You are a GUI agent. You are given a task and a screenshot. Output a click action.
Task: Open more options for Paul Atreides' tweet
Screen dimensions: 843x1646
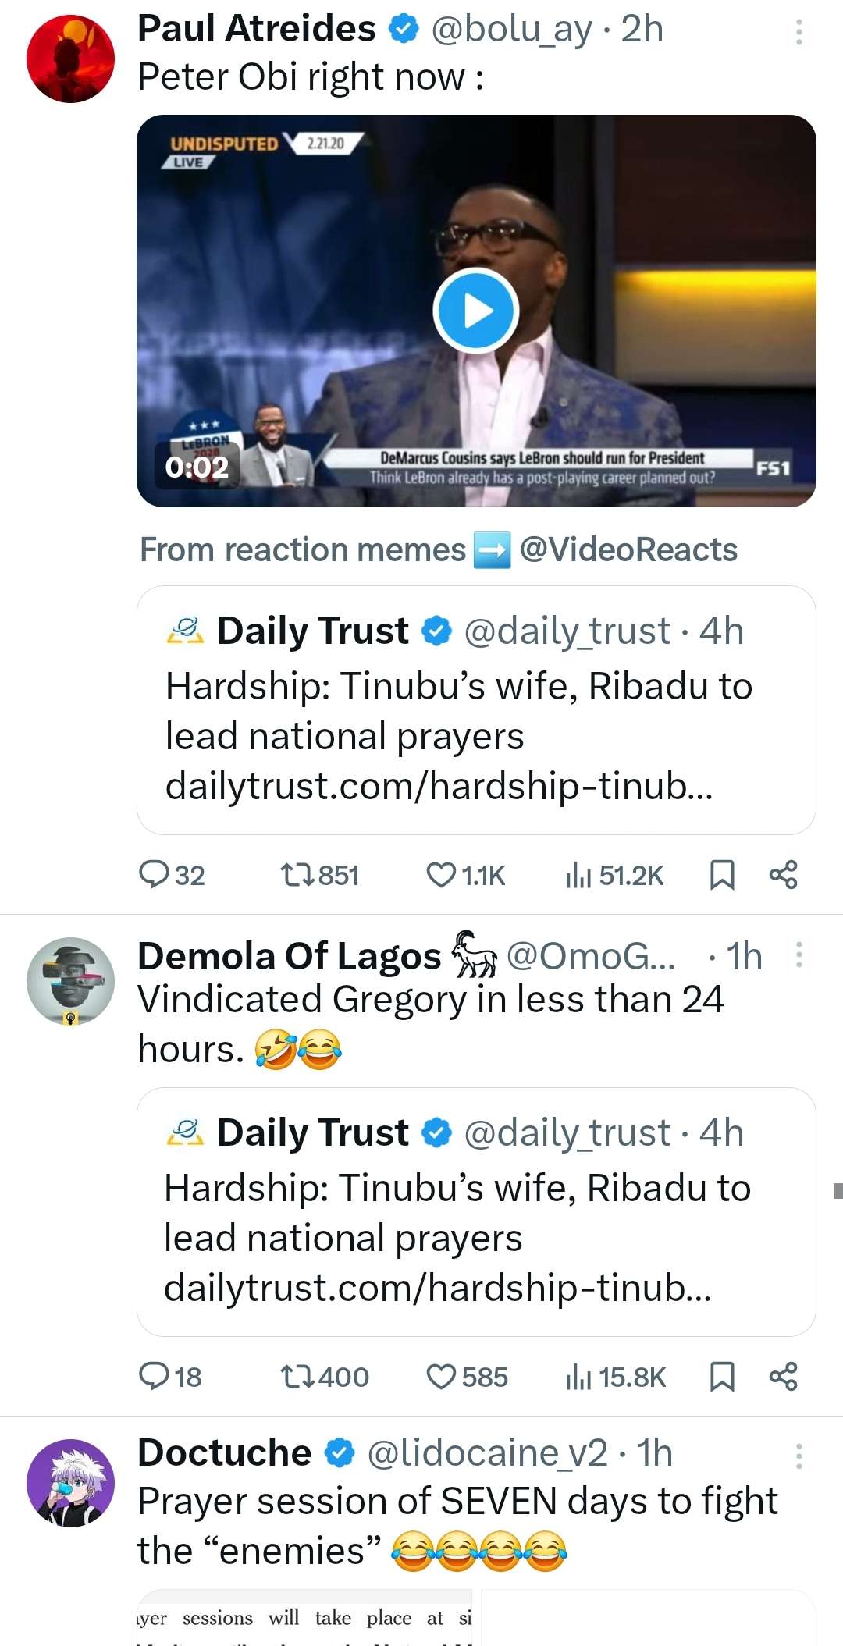click(x=799, y=31)
